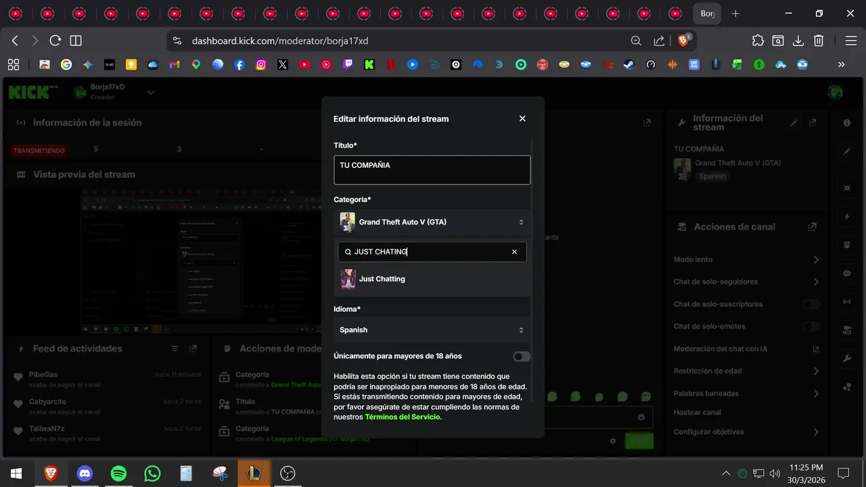Open Spotify from the taskbar
This screenshot has height=487, width=866.
[118, 473]
